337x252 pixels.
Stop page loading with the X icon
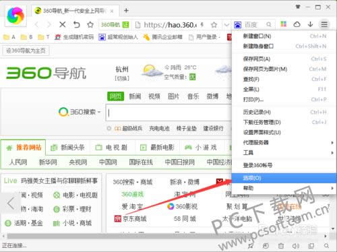pos(63,24)
